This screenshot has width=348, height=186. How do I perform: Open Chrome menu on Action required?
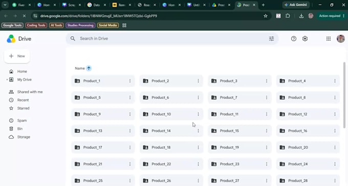pos(344,16)
